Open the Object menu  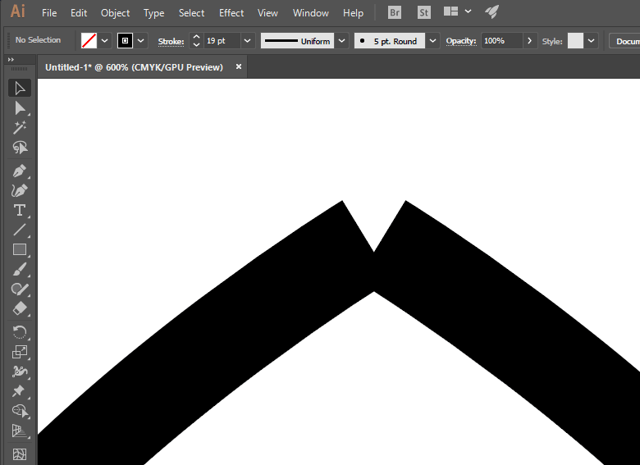click(x=115, y=13)
